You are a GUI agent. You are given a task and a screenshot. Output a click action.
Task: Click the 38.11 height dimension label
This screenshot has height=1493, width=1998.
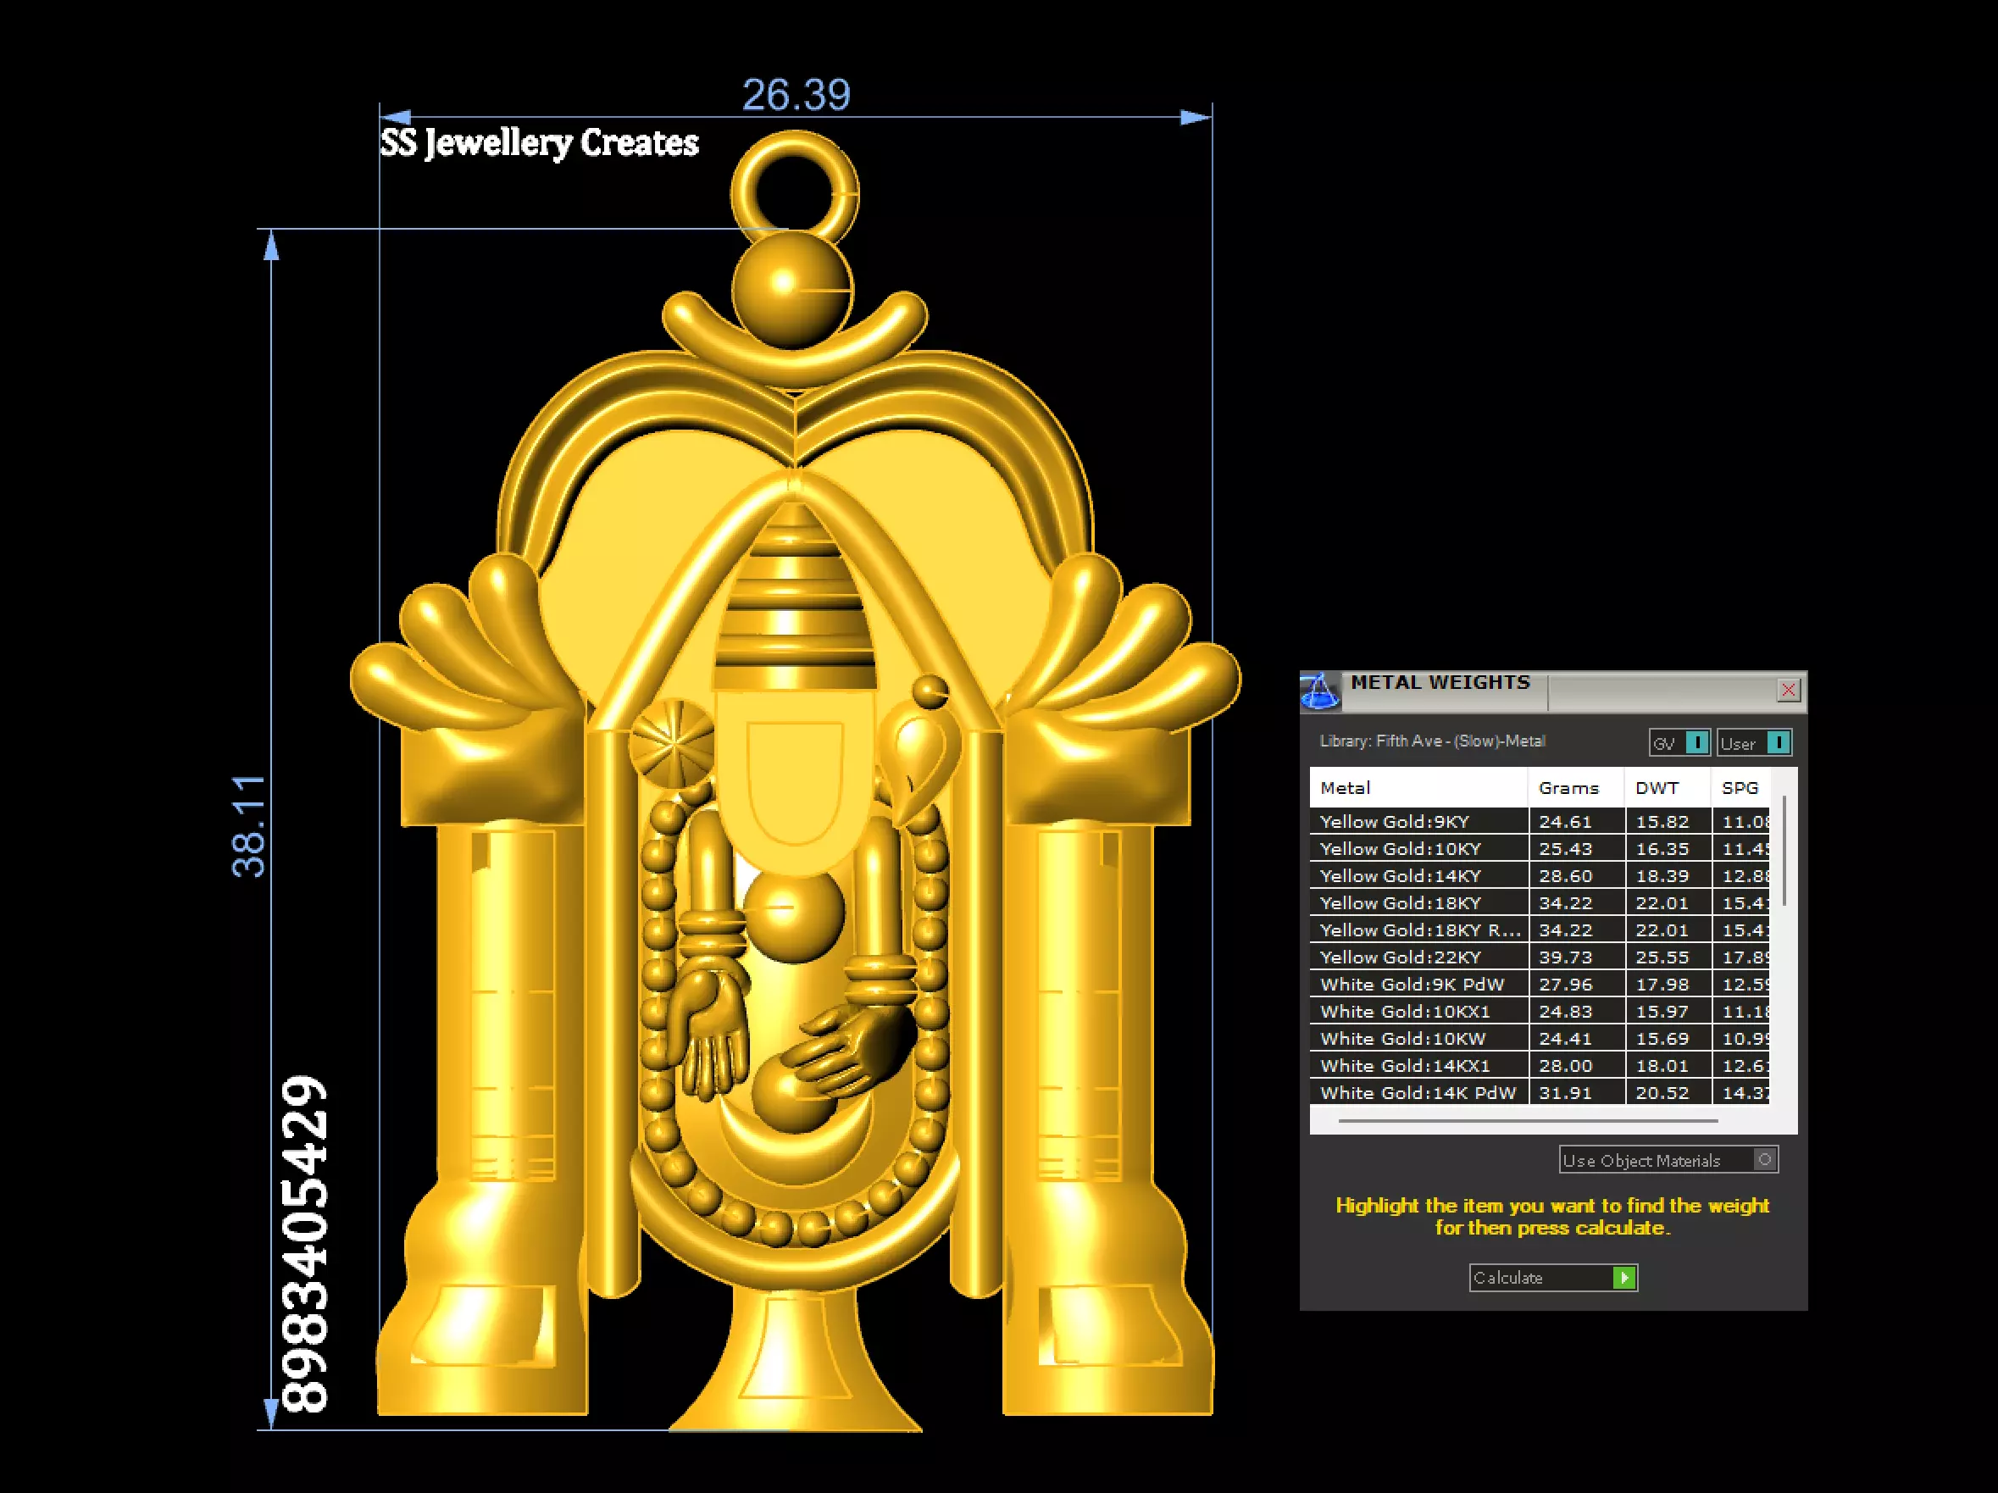tap(249, 826)
